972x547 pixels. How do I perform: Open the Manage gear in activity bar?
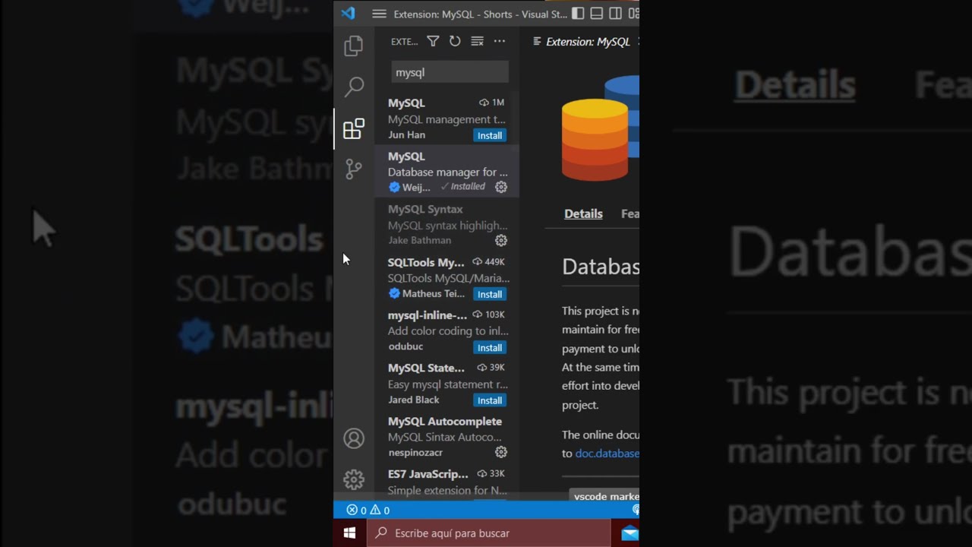354,479
